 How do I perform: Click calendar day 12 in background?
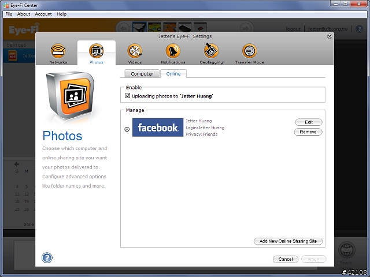pos(27,194)
